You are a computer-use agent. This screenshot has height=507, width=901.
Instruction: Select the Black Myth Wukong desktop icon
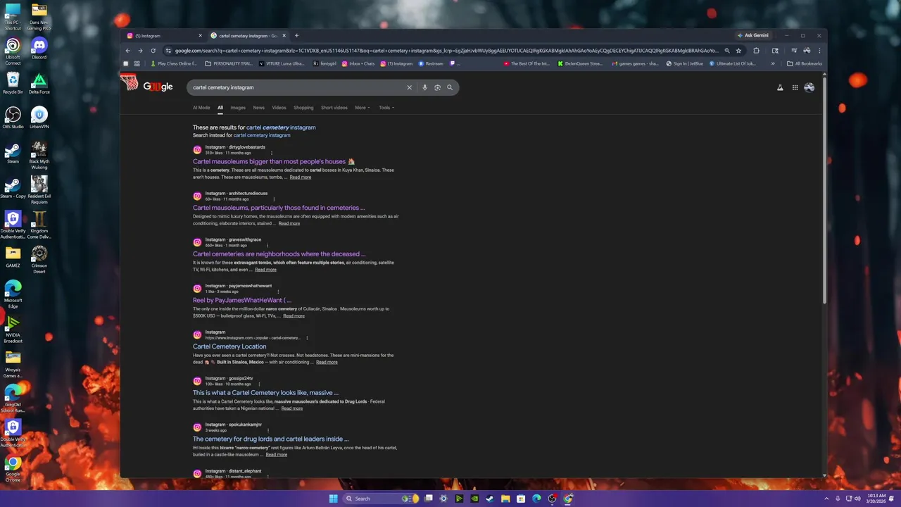(x=39, y=156)
